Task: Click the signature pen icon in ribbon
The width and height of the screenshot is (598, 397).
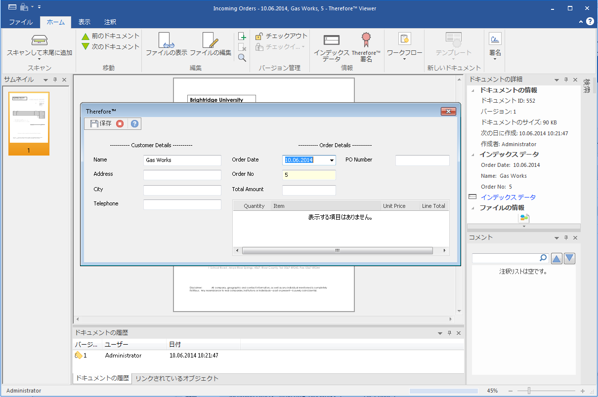Action: pyautogui.click(x=495, y=40)
